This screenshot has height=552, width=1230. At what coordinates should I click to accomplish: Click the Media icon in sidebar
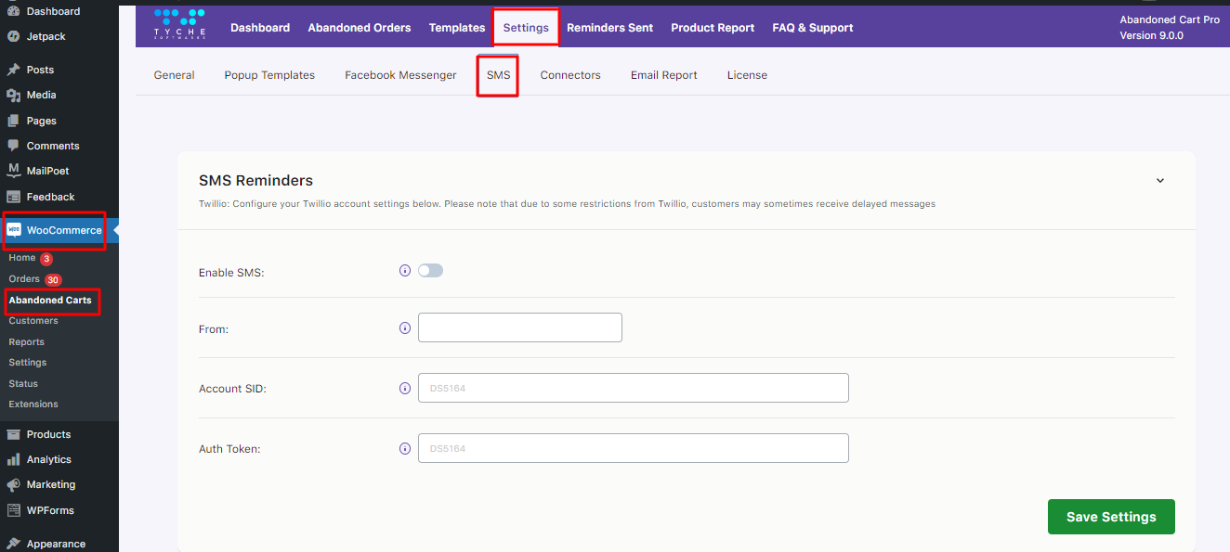[x=14, y=95]
